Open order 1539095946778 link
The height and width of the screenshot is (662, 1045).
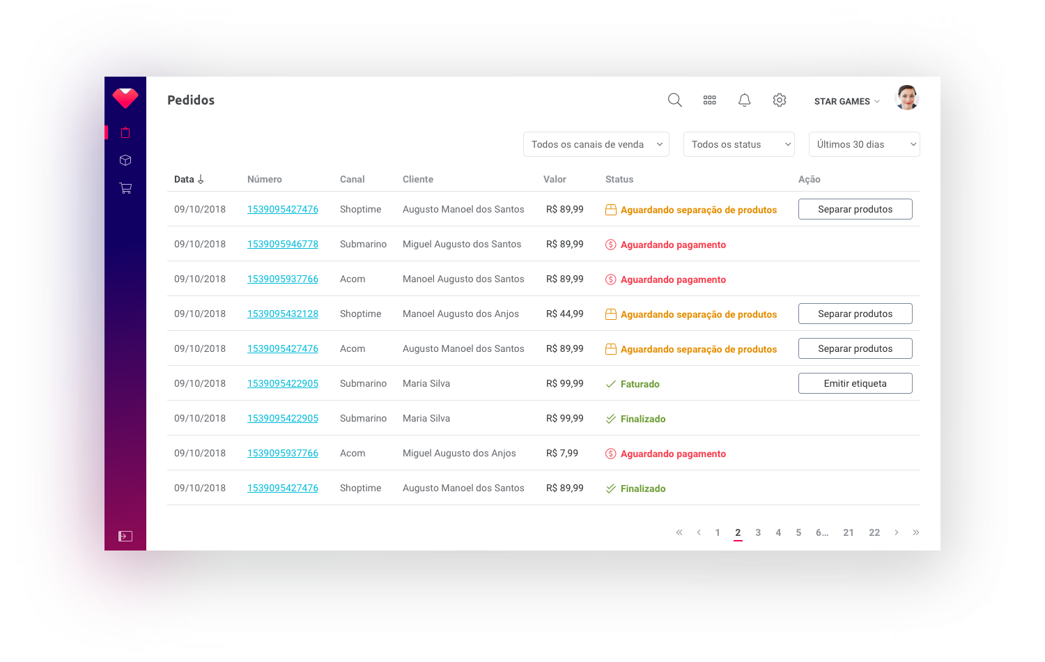[283, 244]
